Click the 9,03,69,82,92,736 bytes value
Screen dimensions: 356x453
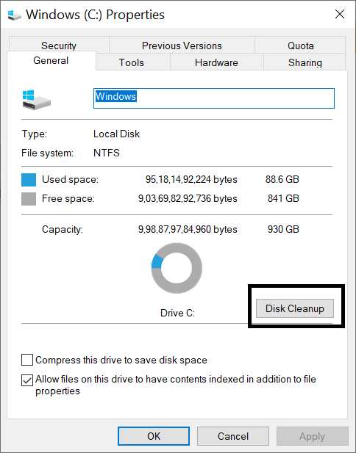tap(188, 199)
